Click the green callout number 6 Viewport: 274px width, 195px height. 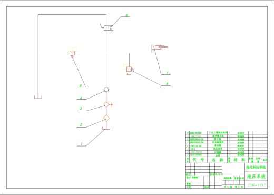point(167,84)
